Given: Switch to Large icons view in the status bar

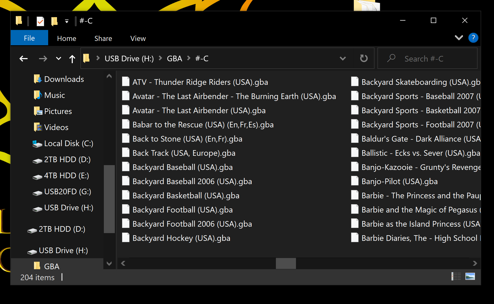Looking at the screenshot, I should click(x=470, y=276).
